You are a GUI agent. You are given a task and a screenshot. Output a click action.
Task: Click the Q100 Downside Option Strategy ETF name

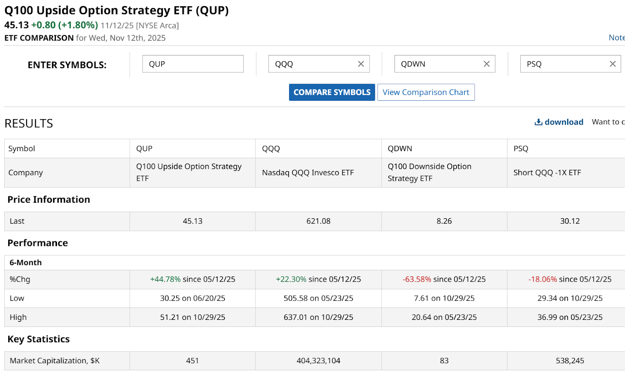tap(429, 173)
